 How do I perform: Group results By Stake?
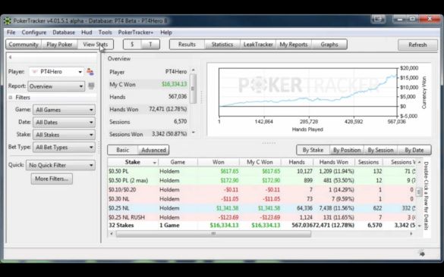pos(313,150)
